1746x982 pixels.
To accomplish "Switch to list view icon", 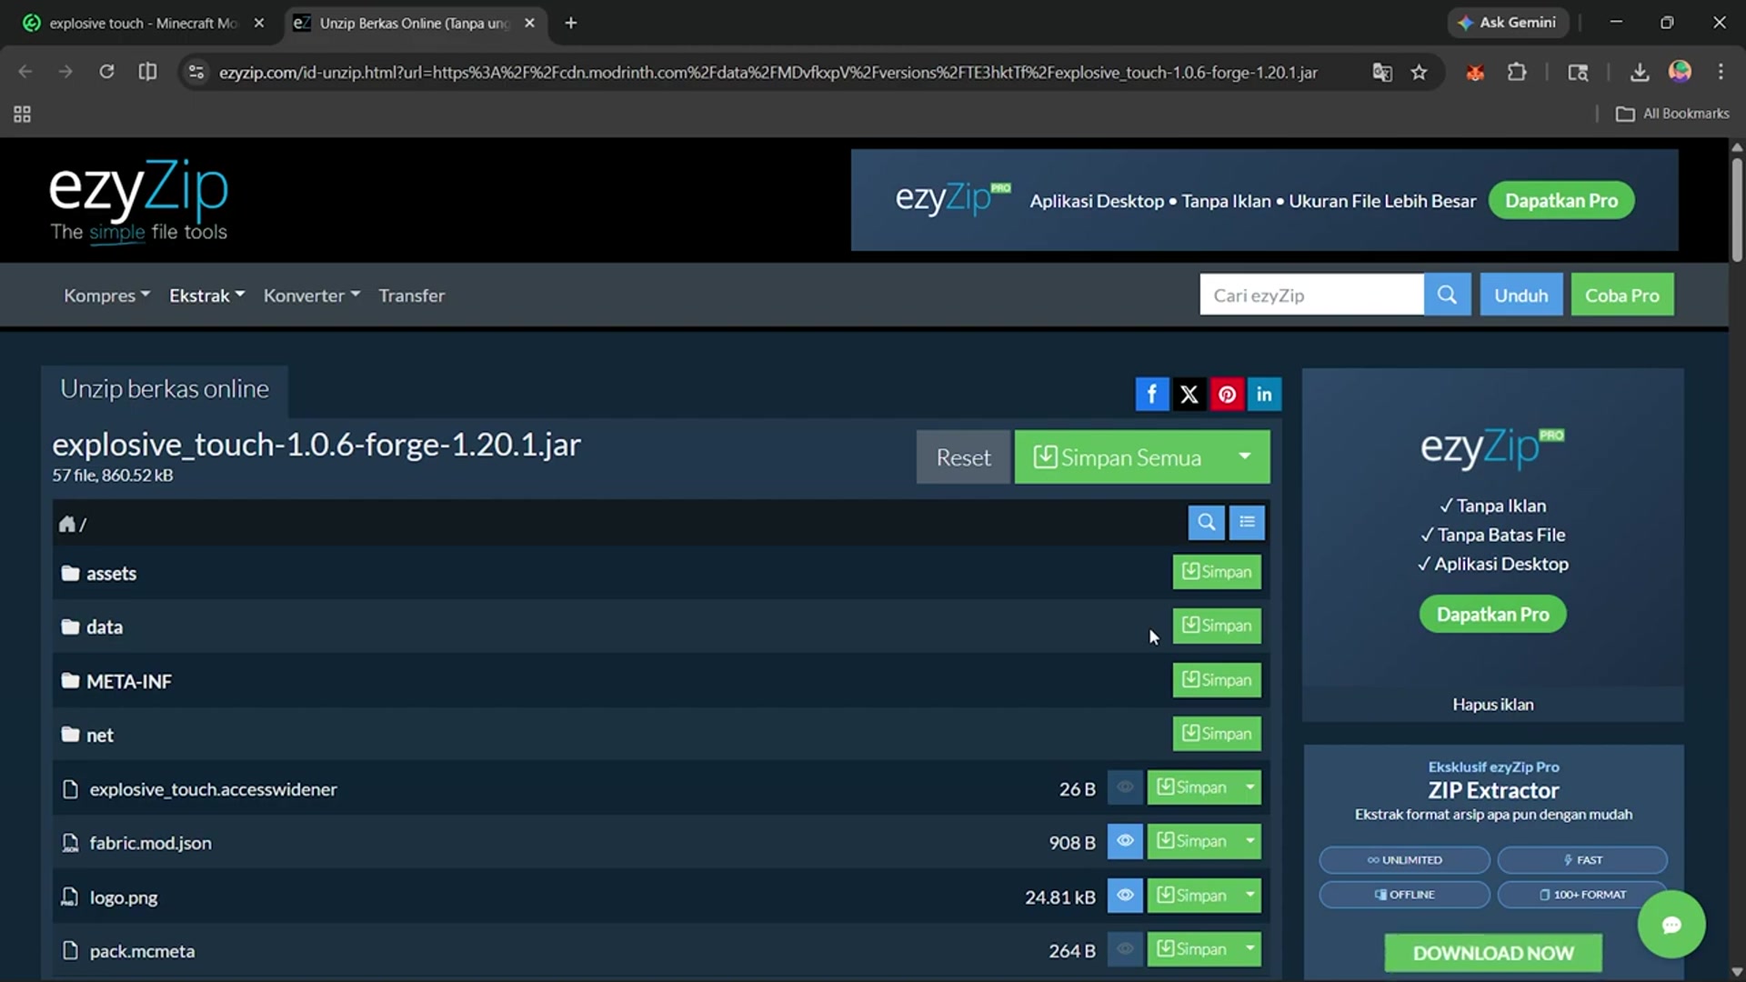I will point(1247,522).
